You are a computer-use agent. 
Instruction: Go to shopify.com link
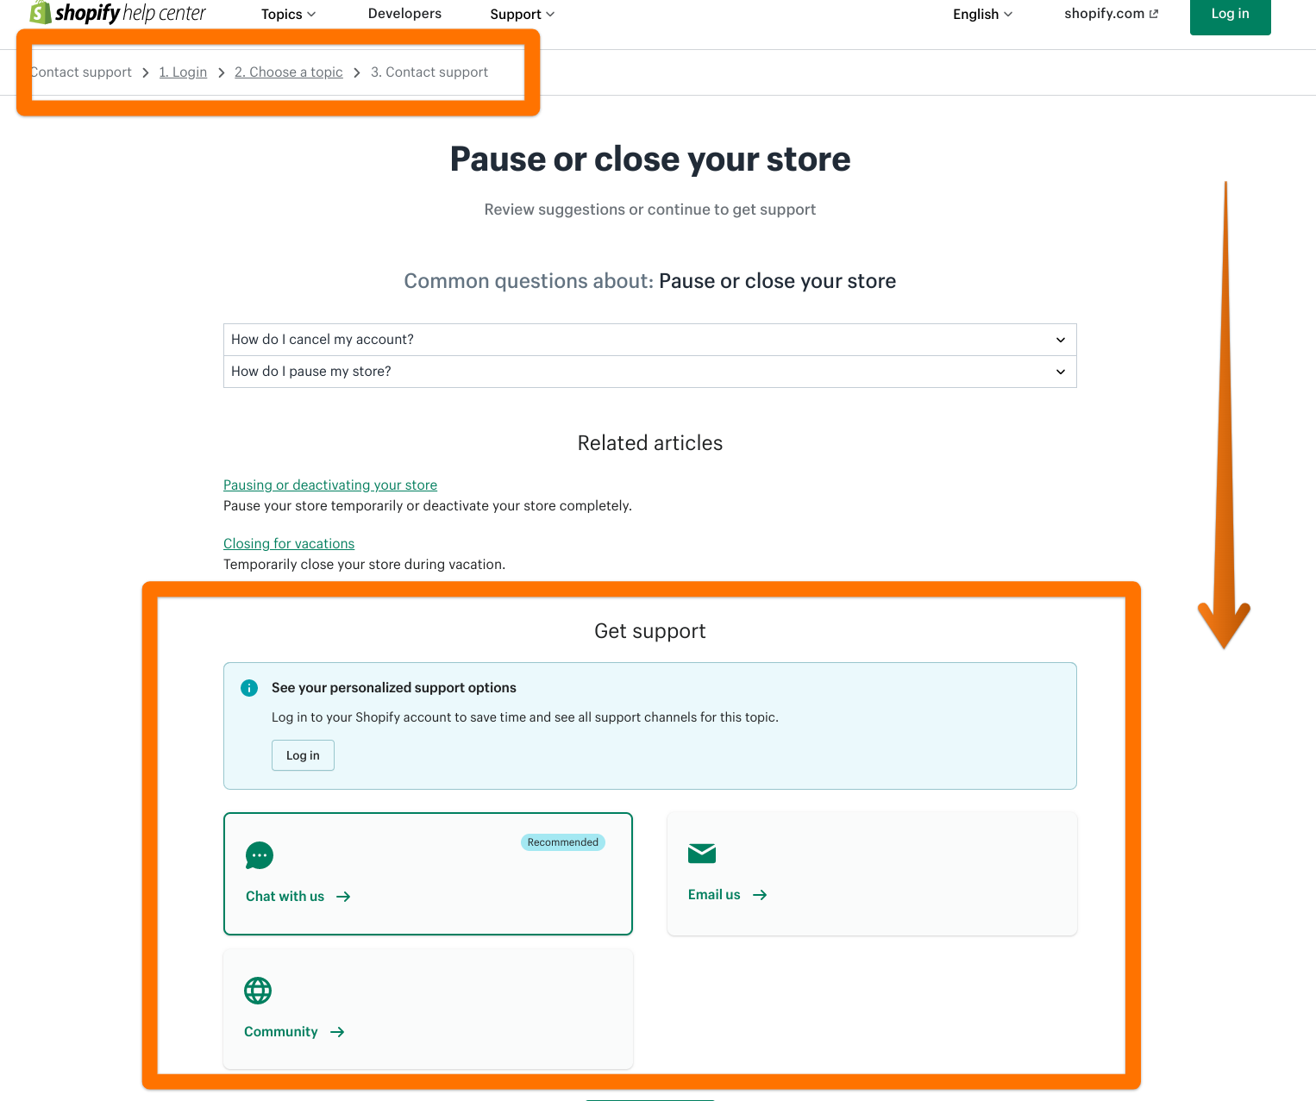click(x=1111, y=14)
